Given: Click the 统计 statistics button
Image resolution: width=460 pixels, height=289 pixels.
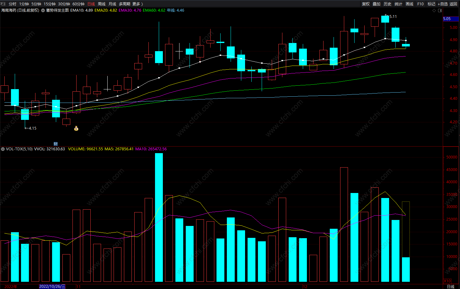Looking at the screenshot, I should (398, 4).
